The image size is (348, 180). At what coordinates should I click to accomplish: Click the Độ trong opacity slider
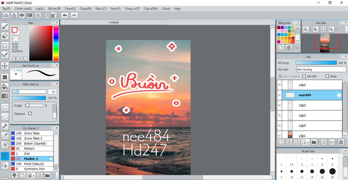coord(316,63)
